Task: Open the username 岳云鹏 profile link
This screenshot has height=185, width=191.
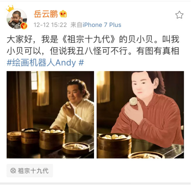Action: (46, 14)
